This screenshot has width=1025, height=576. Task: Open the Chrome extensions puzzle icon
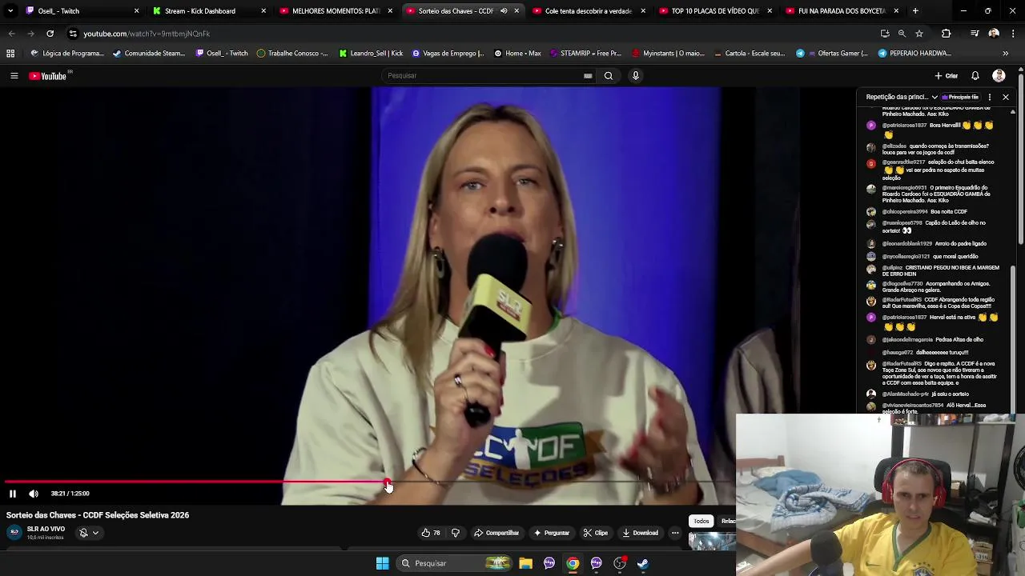tap(946, 34)
